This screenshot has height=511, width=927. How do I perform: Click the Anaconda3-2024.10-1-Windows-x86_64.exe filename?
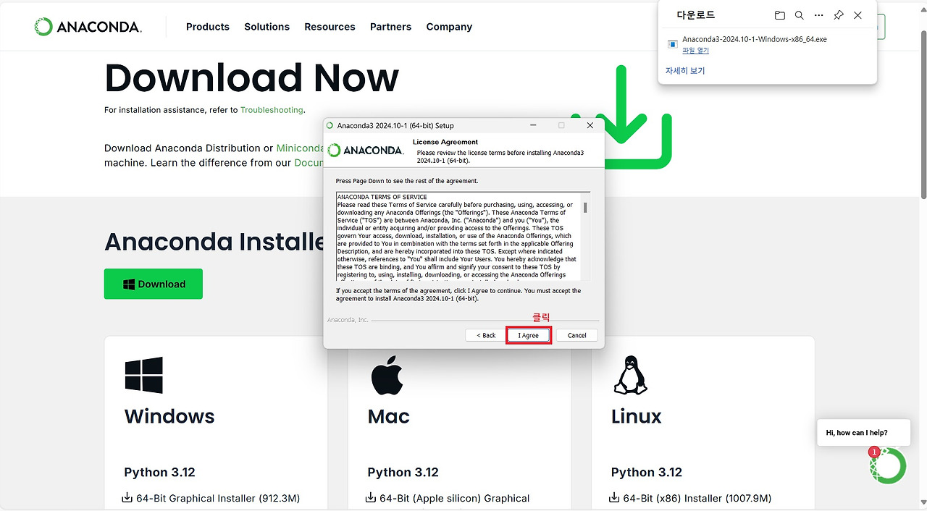pyautogui.click(x=755, y=39)
